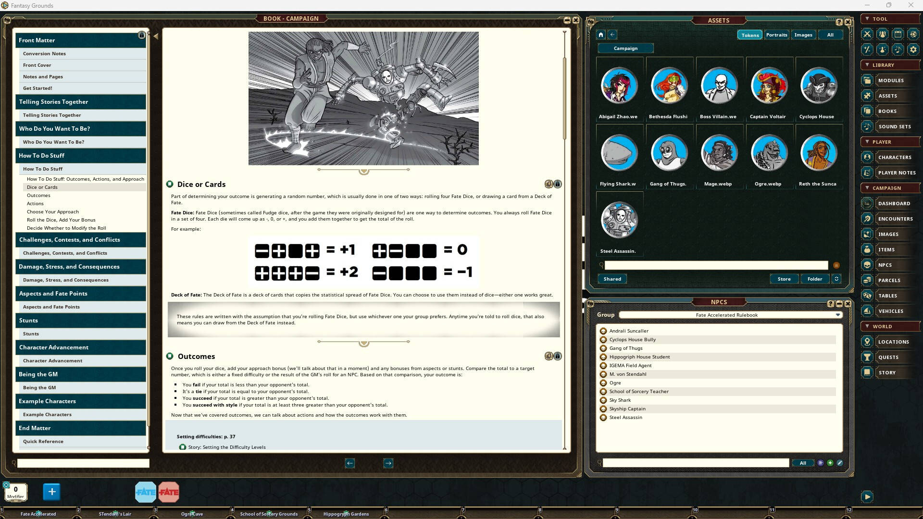Open the Effects tool icon

[882, 49]
